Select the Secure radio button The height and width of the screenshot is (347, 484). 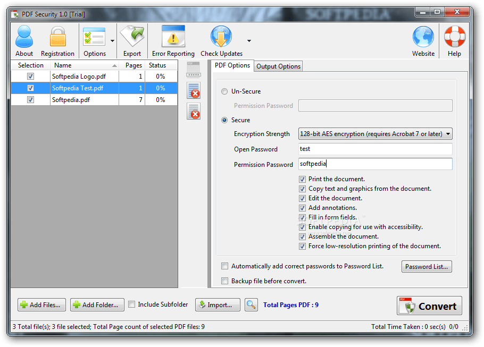tap(224, 120)
